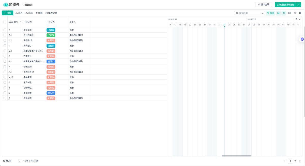Click the page number input box

290,161
